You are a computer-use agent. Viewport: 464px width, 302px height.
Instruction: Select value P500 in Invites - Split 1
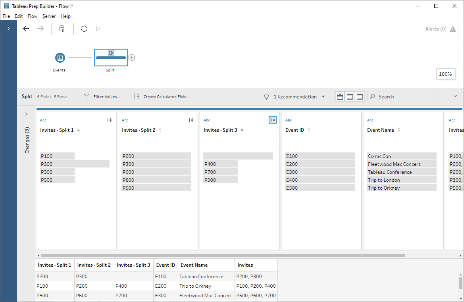click(x=57, y=180)
